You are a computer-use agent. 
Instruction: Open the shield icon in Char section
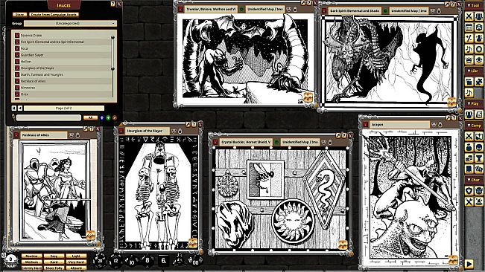tap(469, 190)
